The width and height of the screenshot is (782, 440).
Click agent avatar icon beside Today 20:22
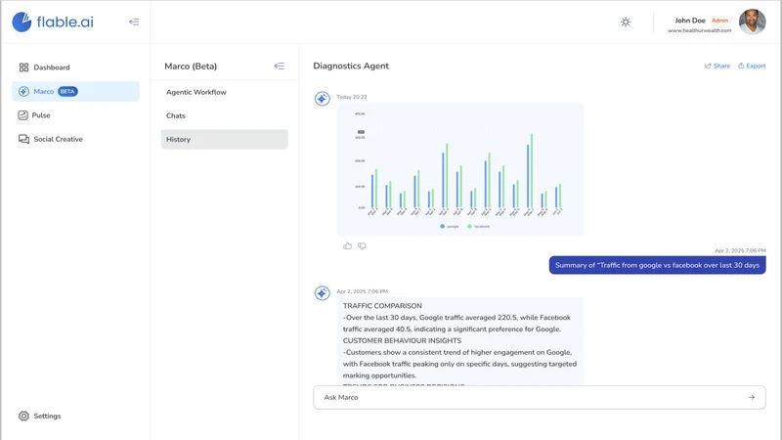point(323,99)
